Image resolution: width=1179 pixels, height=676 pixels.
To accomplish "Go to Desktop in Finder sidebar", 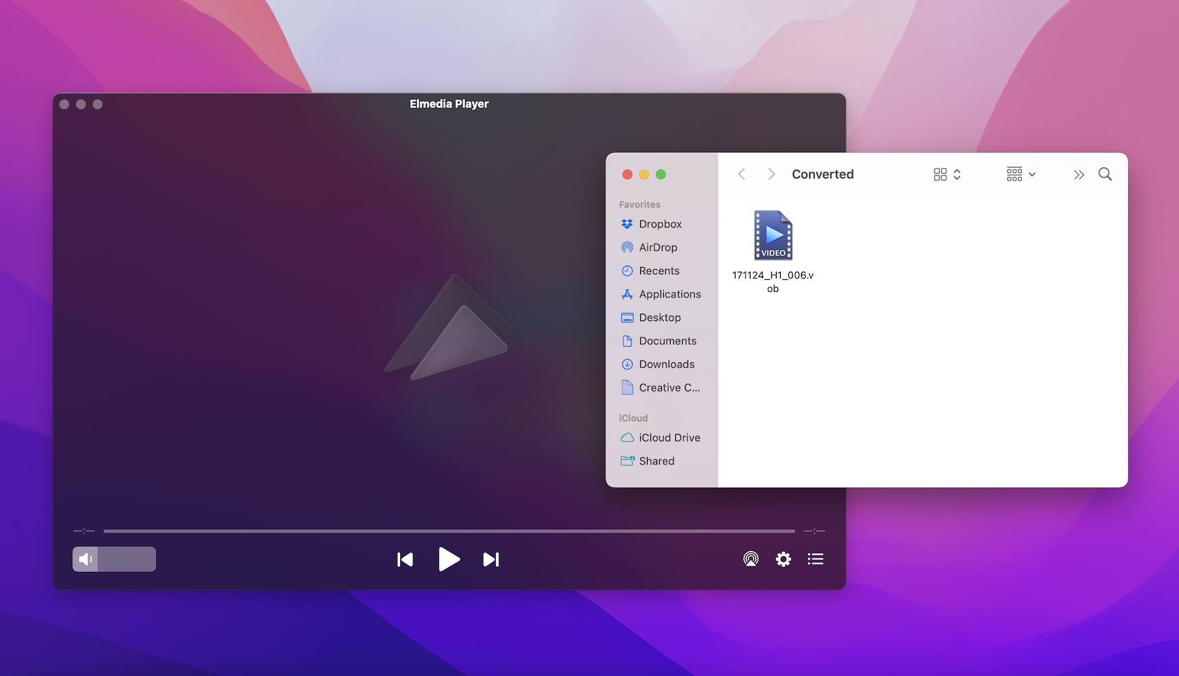I will (661, 317).
